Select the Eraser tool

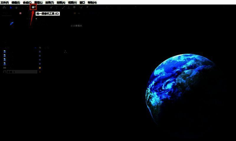74,7
